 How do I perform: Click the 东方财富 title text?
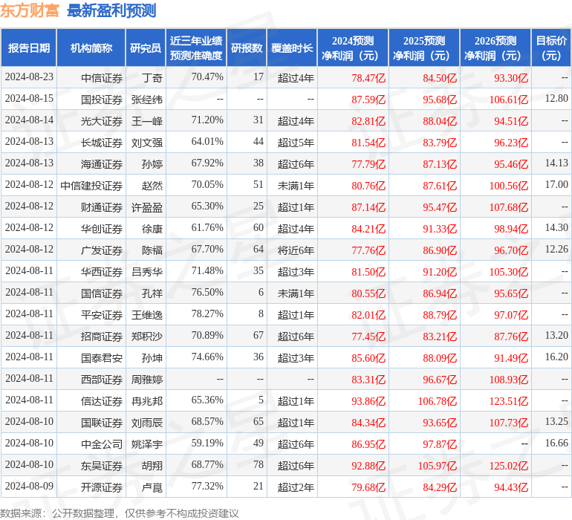click(30, 10)
